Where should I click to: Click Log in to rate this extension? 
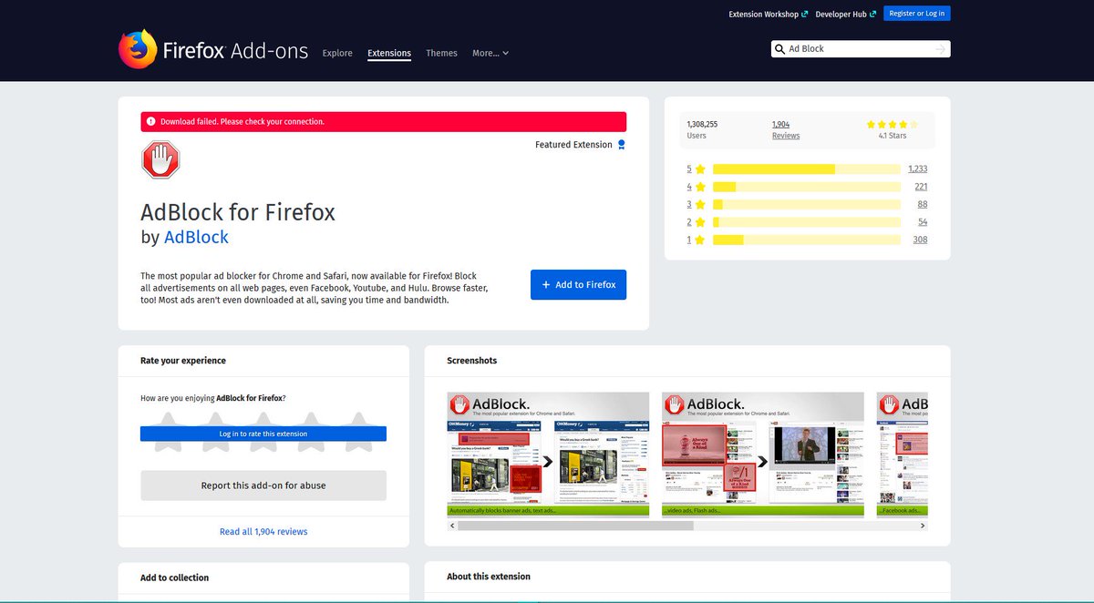click(263, 434)
